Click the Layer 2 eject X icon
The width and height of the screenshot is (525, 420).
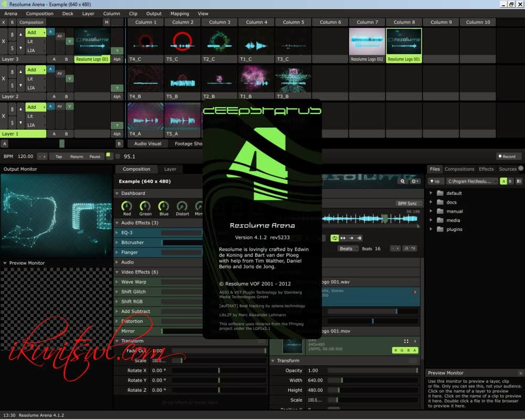coord(3,79)
